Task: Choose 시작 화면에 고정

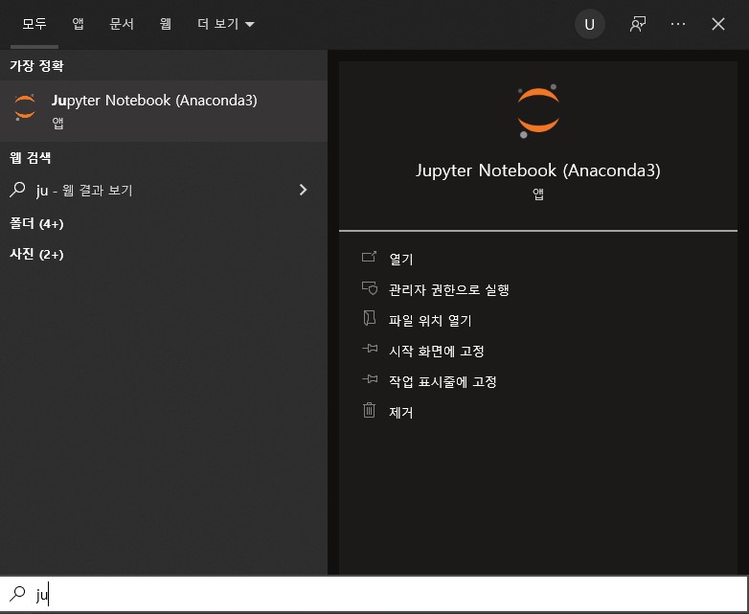Action: (437, 352)
